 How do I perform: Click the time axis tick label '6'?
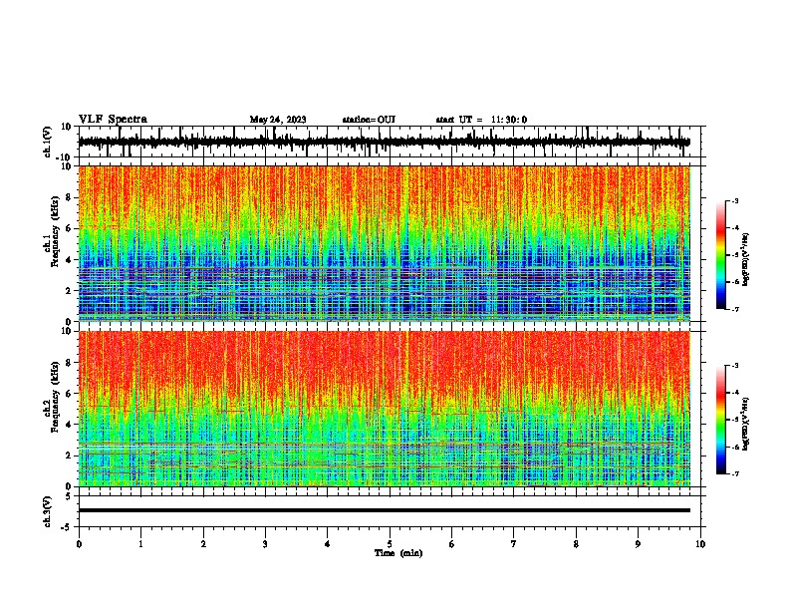tap(452, 544)
